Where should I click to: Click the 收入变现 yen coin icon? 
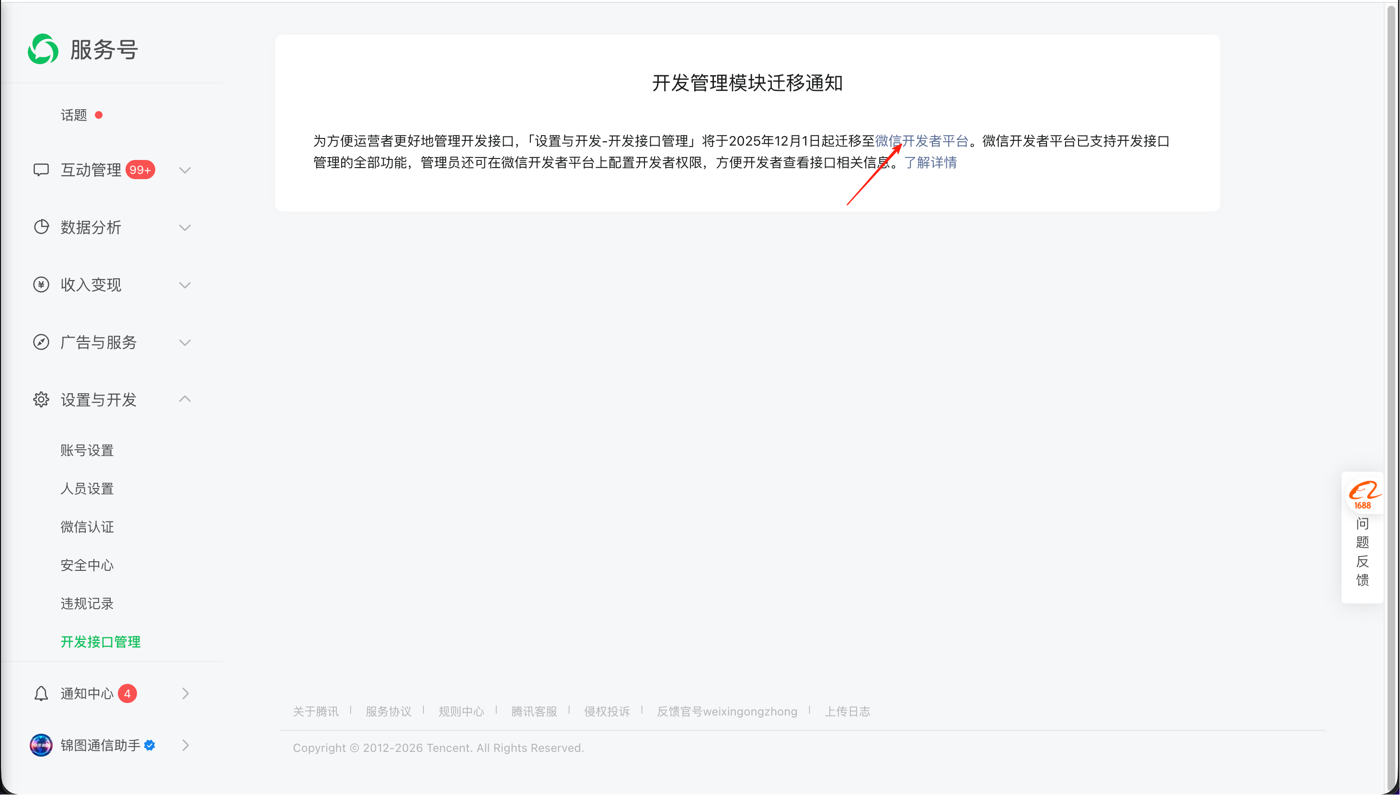(41, 284)
